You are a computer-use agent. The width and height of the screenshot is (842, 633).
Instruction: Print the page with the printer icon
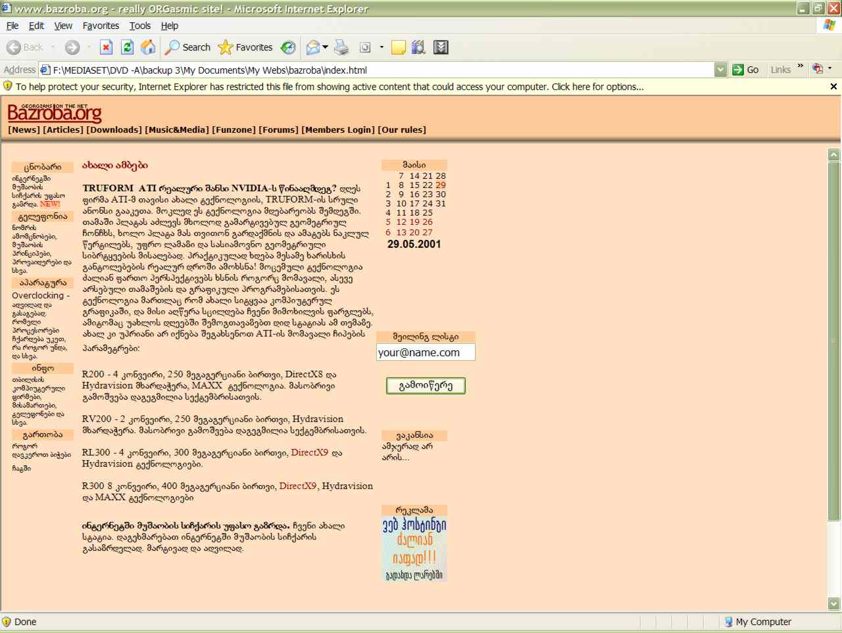click(341, 47)
